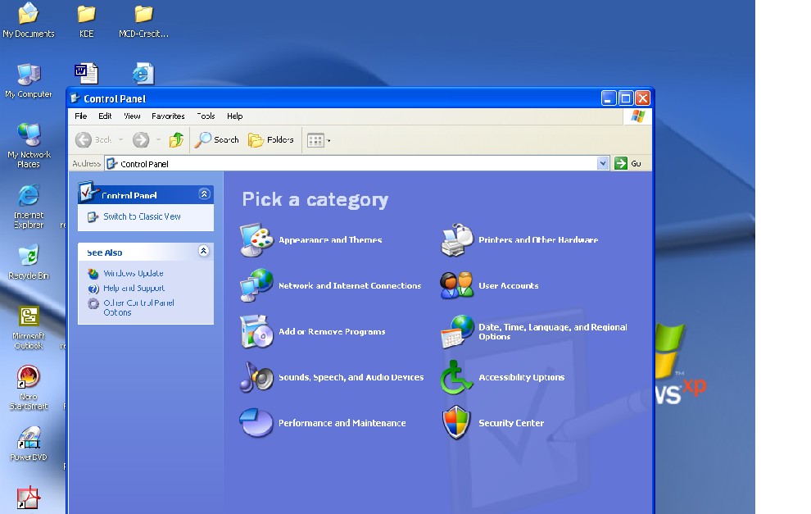811x514 pixels.
Task: Click the User Accounts people icon
Action: click(x=457, y=285)
